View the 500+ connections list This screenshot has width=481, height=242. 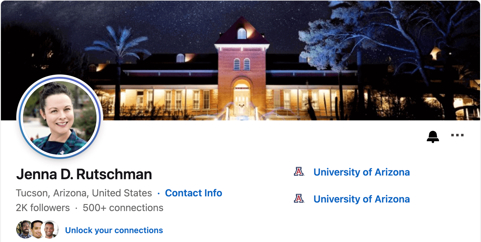tap(123, 208)
